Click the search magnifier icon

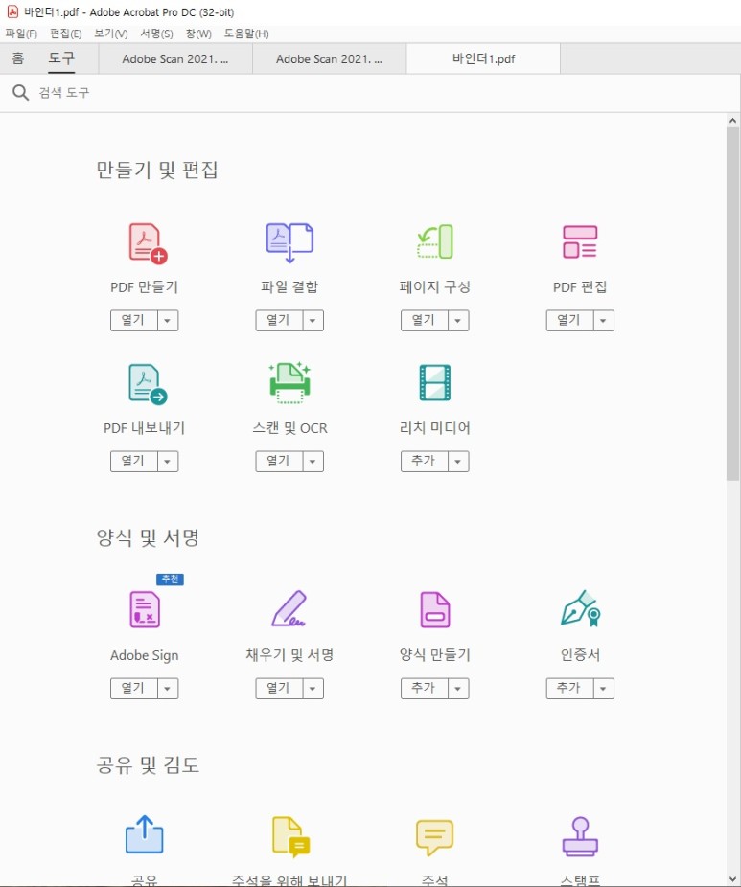[20, 92]
